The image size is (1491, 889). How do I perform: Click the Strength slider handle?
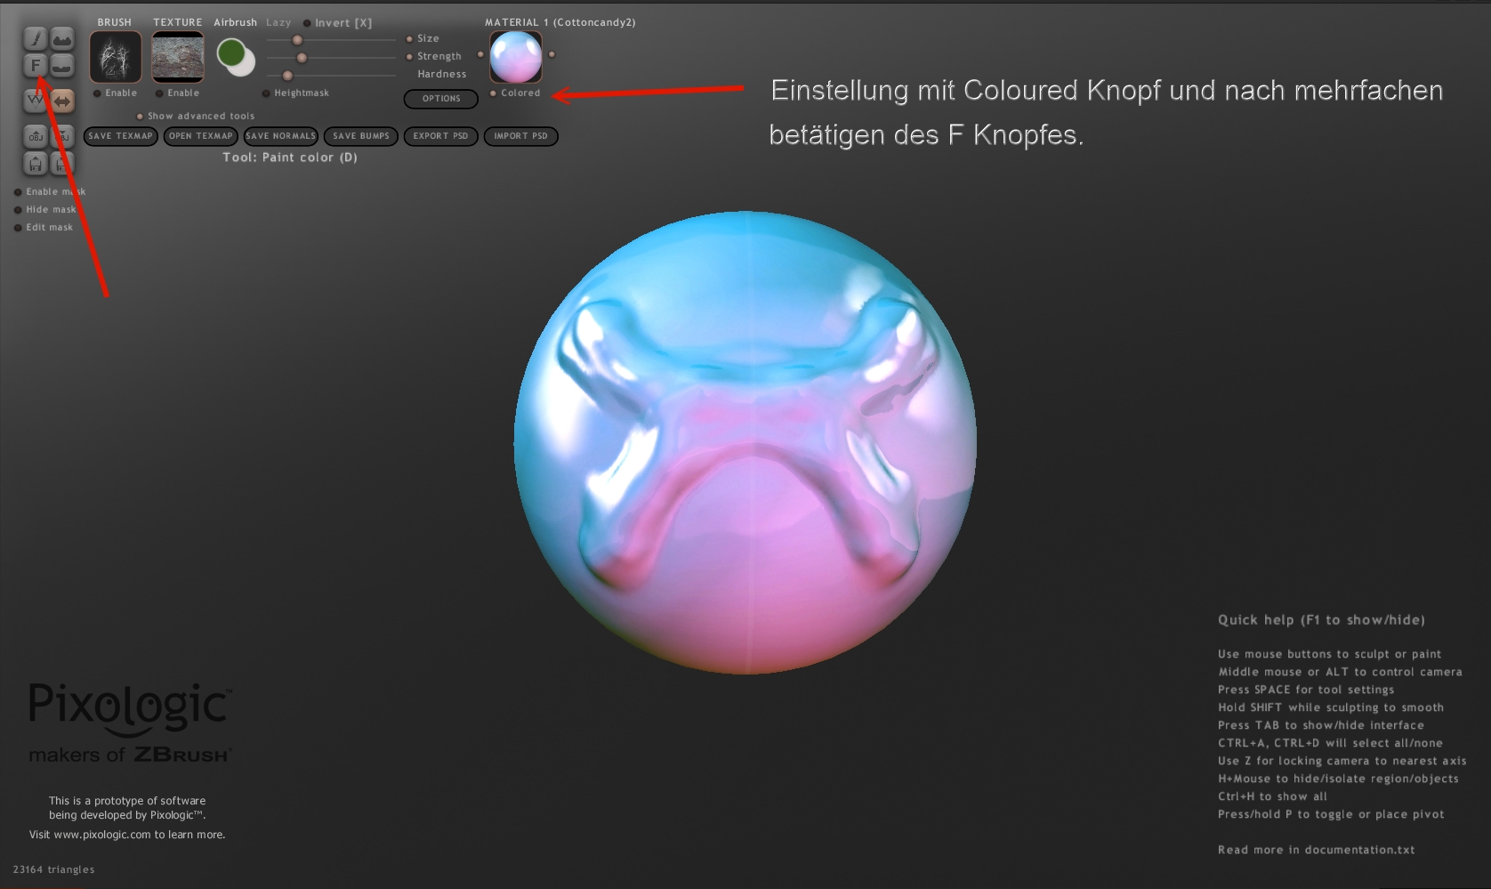302,58
